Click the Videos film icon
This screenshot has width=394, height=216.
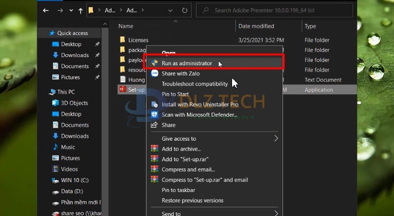pos(55,169)
